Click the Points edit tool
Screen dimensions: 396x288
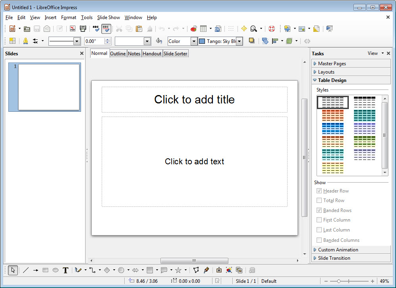pos(196,270)
